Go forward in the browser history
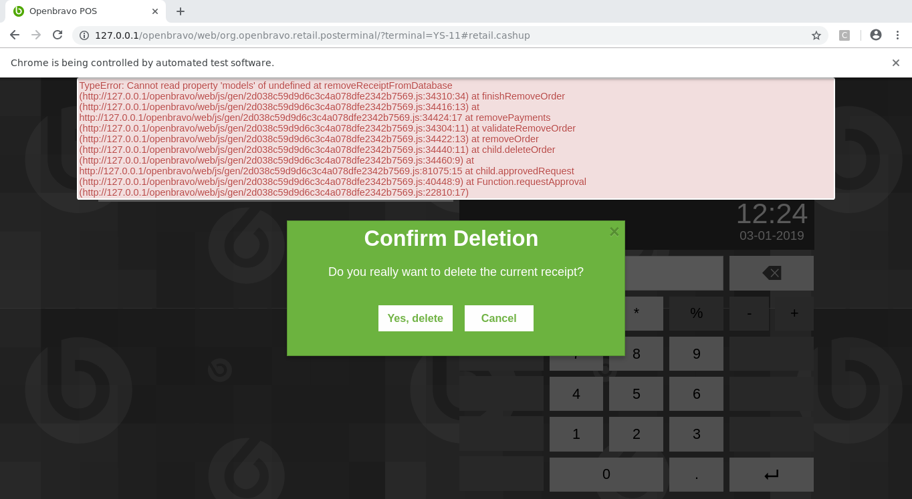 tap(36, 35)
